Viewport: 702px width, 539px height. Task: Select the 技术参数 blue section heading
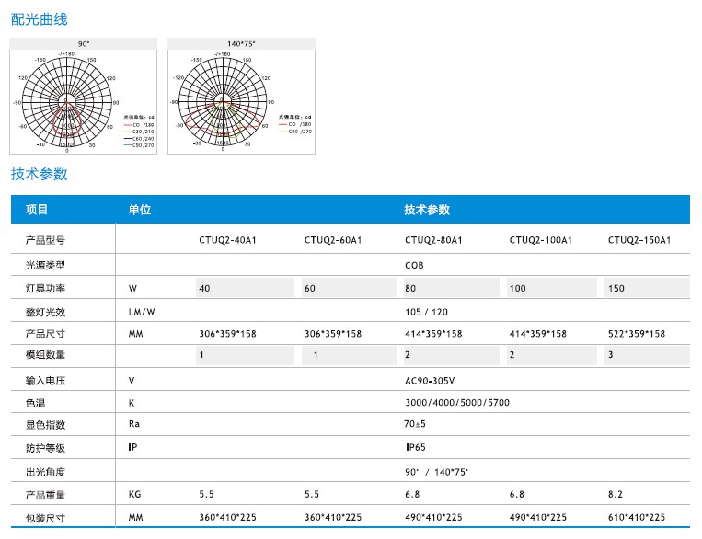tap(39, 174)
